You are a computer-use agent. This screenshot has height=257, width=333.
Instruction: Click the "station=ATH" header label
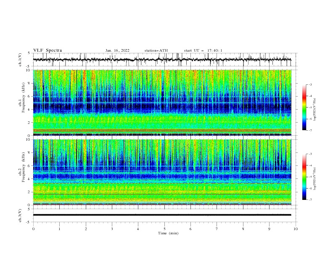(156, 50)
